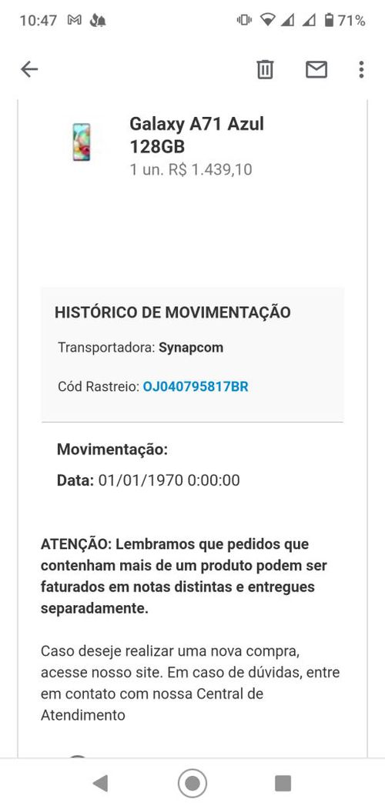Open the three-dot overflow menu
Viewport: 385px width, 809px height.
[361, 69]
